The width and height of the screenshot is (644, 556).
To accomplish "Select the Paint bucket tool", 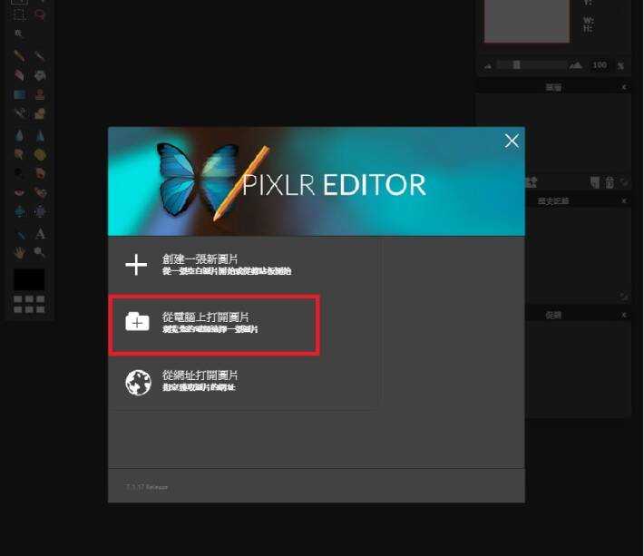I will tap(40, 74).
